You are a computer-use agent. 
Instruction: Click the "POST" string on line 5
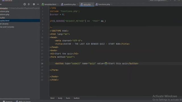pyautogui.click(x=96, y=21)
